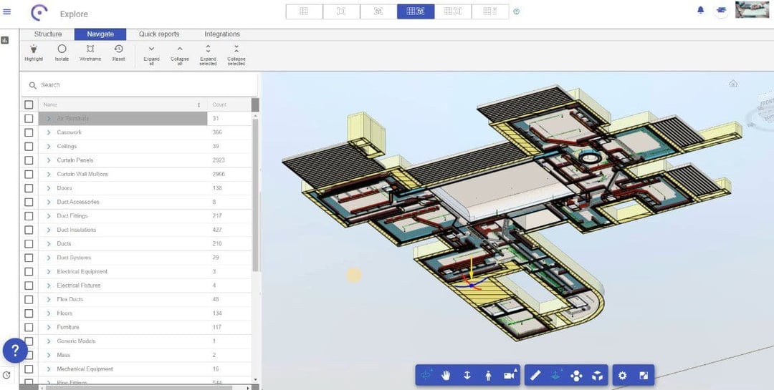
Task: Open the Integrations tab
Action: click(x=222, y=34)
